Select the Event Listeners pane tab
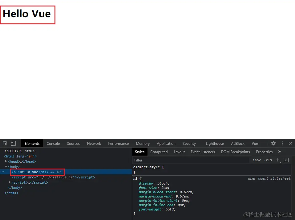 203,152
